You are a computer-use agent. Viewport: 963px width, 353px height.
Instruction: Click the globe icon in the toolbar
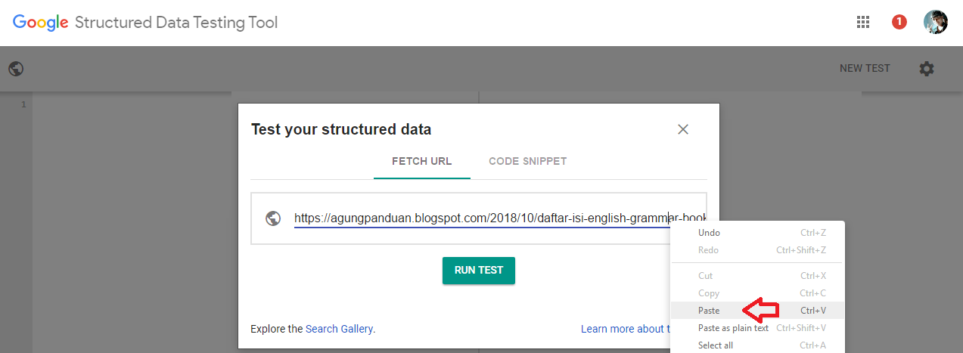pyautogui.click(x=16, y=69)
